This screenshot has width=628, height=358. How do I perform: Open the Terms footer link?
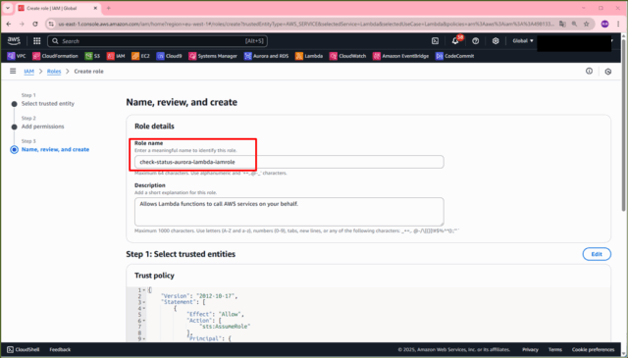click(x=555, y=349)
